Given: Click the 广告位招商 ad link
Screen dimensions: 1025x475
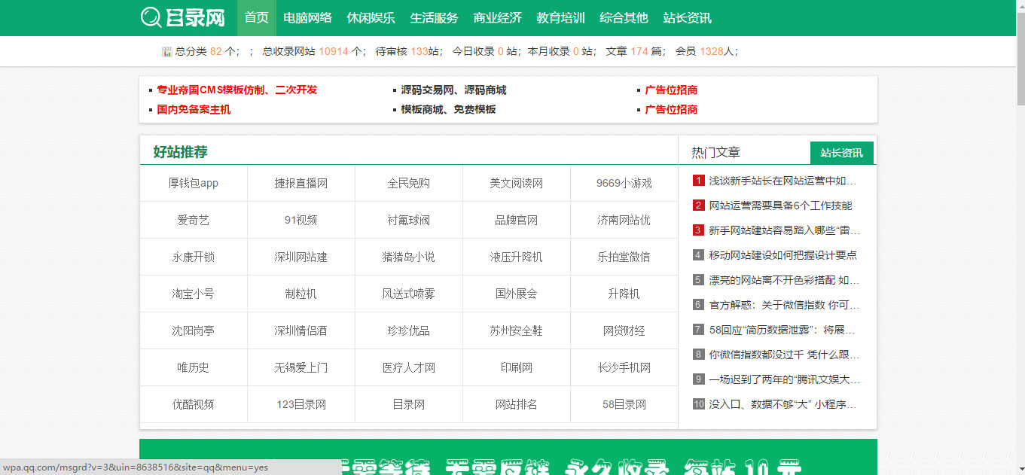Looking at the screenshot, I should click(671, 89).
